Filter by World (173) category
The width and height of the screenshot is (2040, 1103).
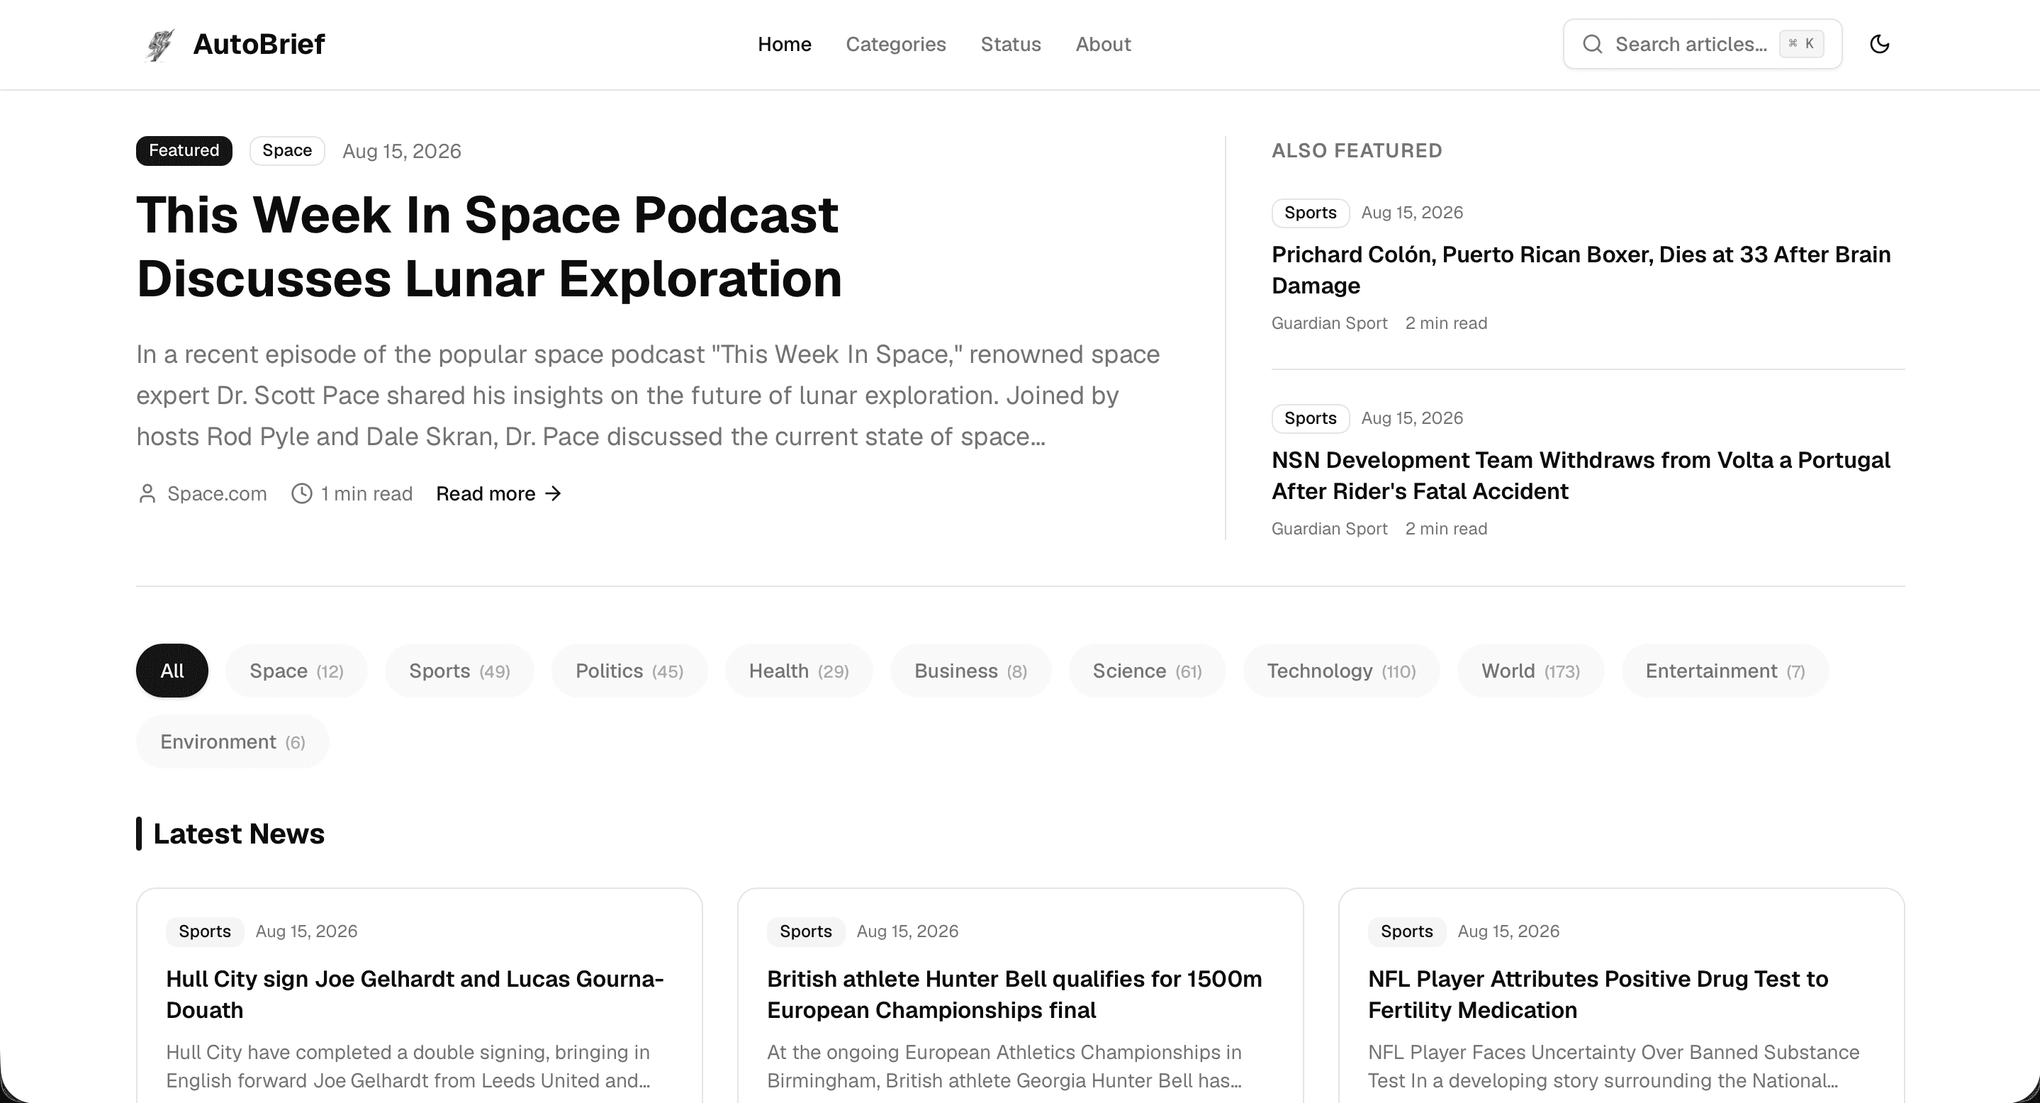coord(1530,671)
